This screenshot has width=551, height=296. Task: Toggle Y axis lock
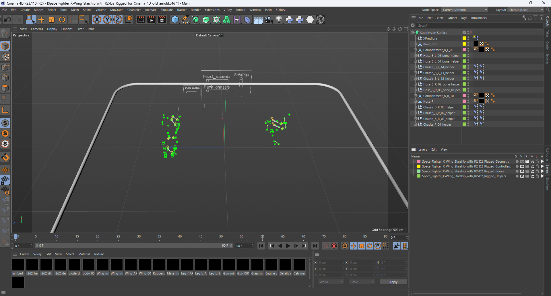click(x=107, y=20)
